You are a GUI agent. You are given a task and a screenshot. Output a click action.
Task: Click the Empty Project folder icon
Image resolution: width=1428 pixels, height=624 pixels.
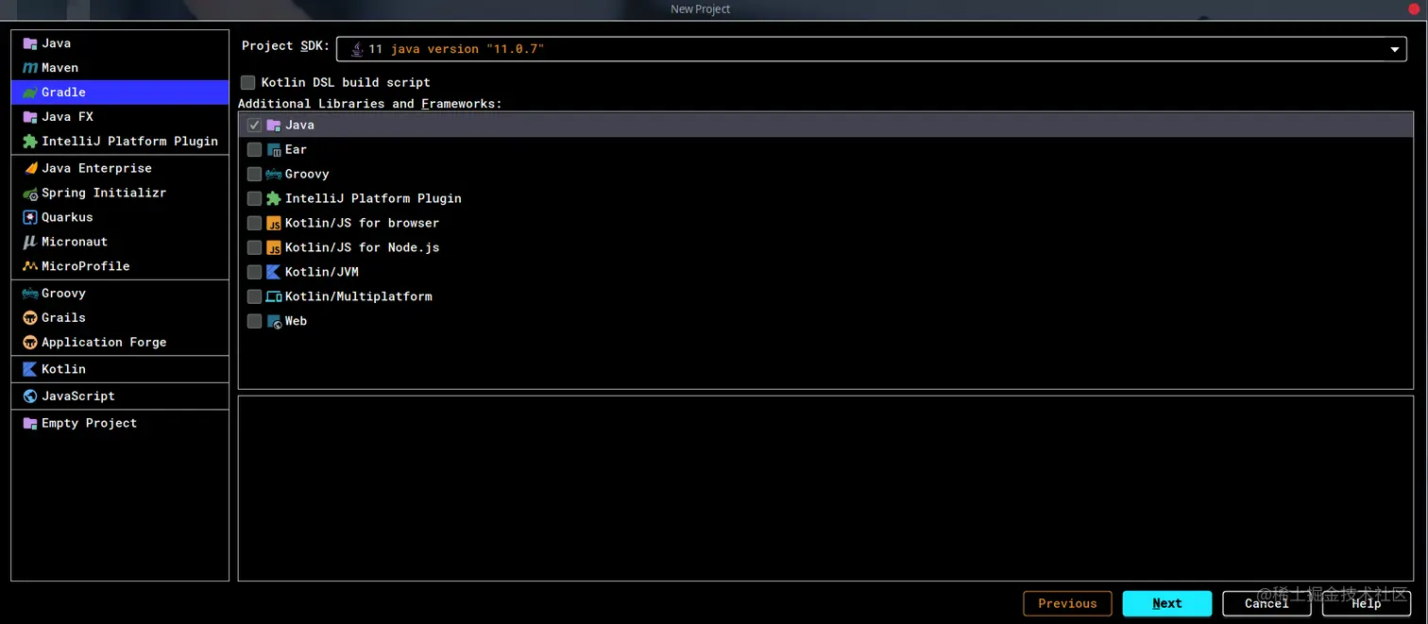pyautogui.click(x=30, y=423)
